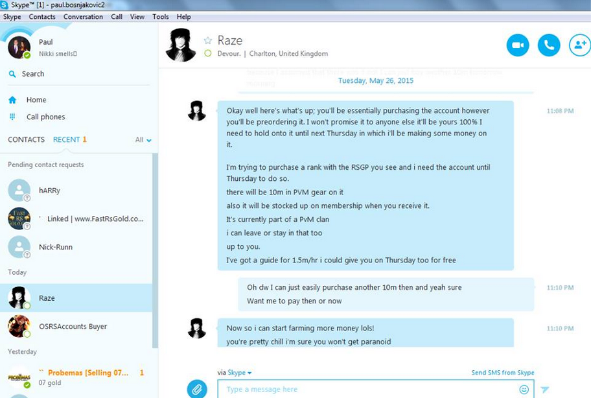Expand the All contacts filter dropdown
591x398 pixels.
143,140
